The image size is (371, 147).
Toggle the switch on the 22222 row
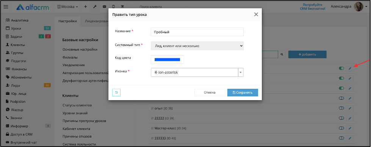pyautogui.click(x=341, y=118)
